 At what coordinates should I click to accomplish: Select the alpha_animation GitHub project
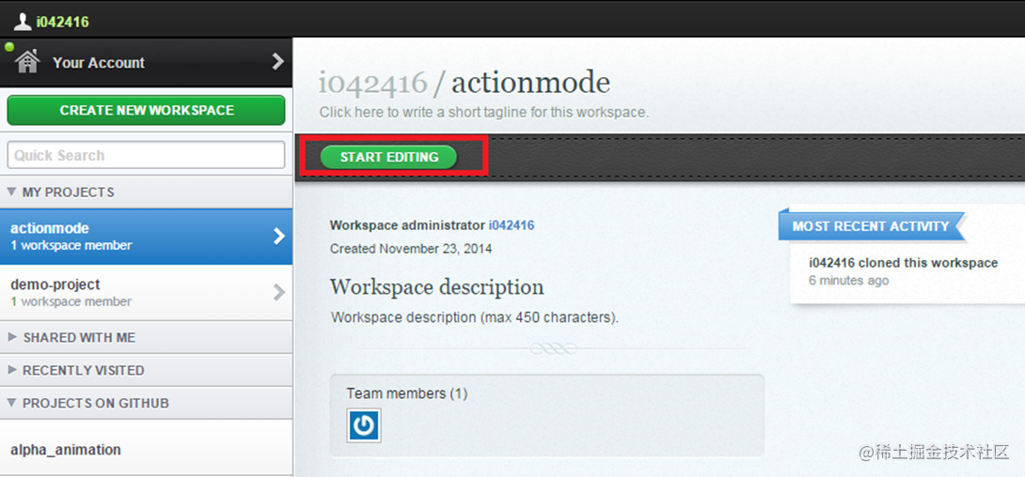click(147, 450)
